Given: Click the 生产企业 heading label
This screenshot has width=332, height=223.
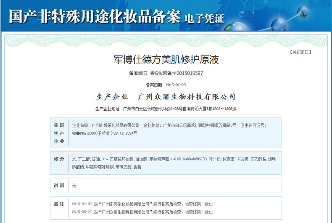Looking at the screenshot, I should pos(112,97).
